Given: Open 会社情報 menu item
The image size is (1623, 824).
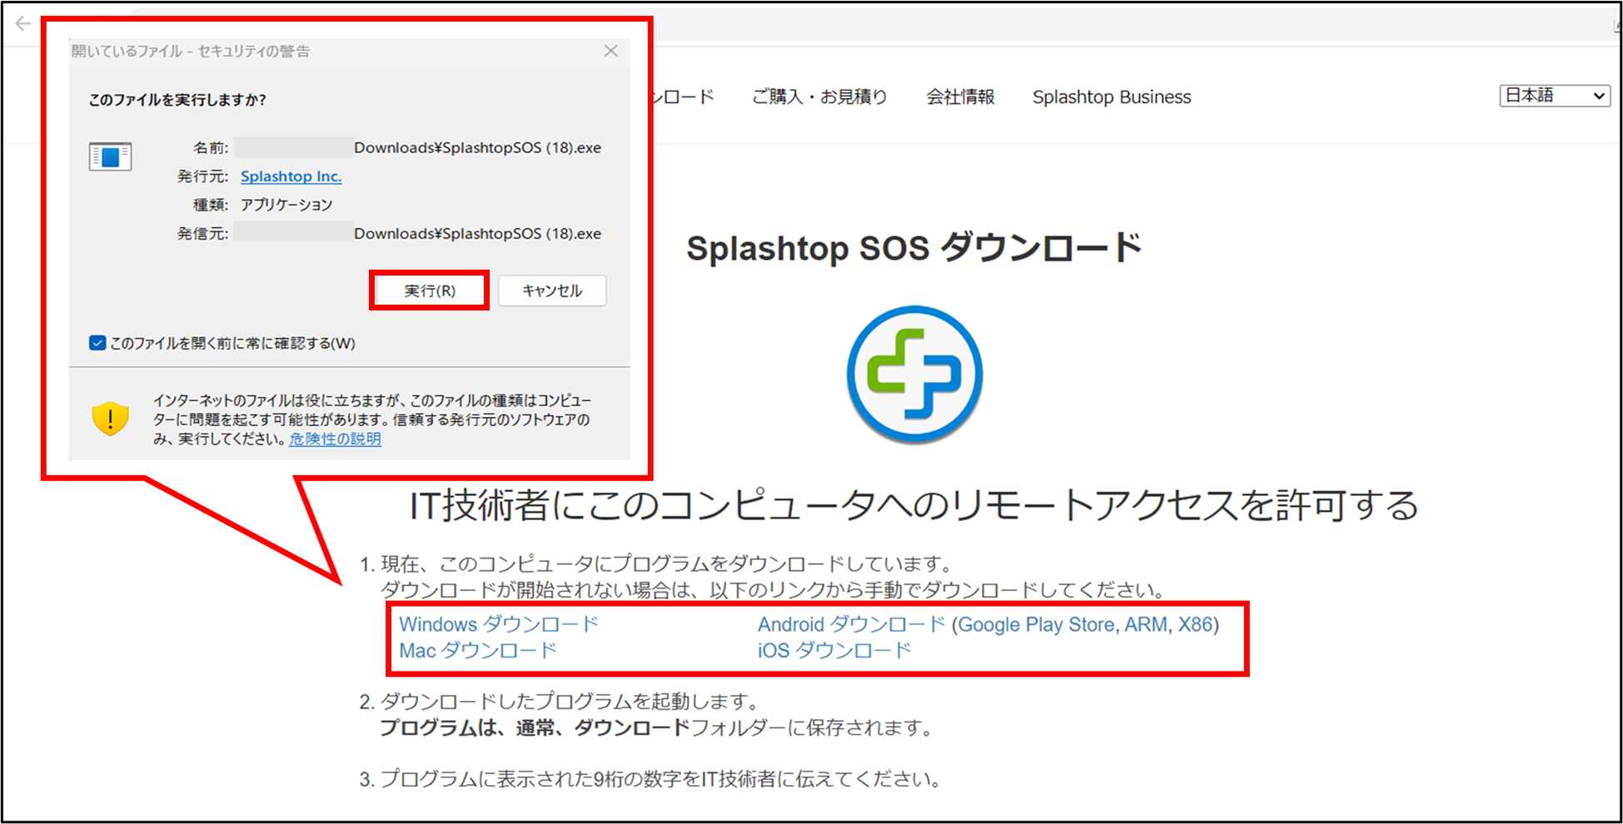Looking at the screenshot, I should point(960,97).
